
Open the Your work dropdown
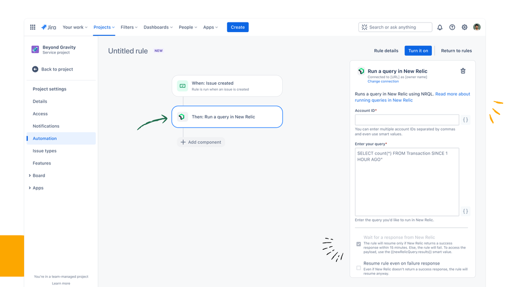[75, 28]
